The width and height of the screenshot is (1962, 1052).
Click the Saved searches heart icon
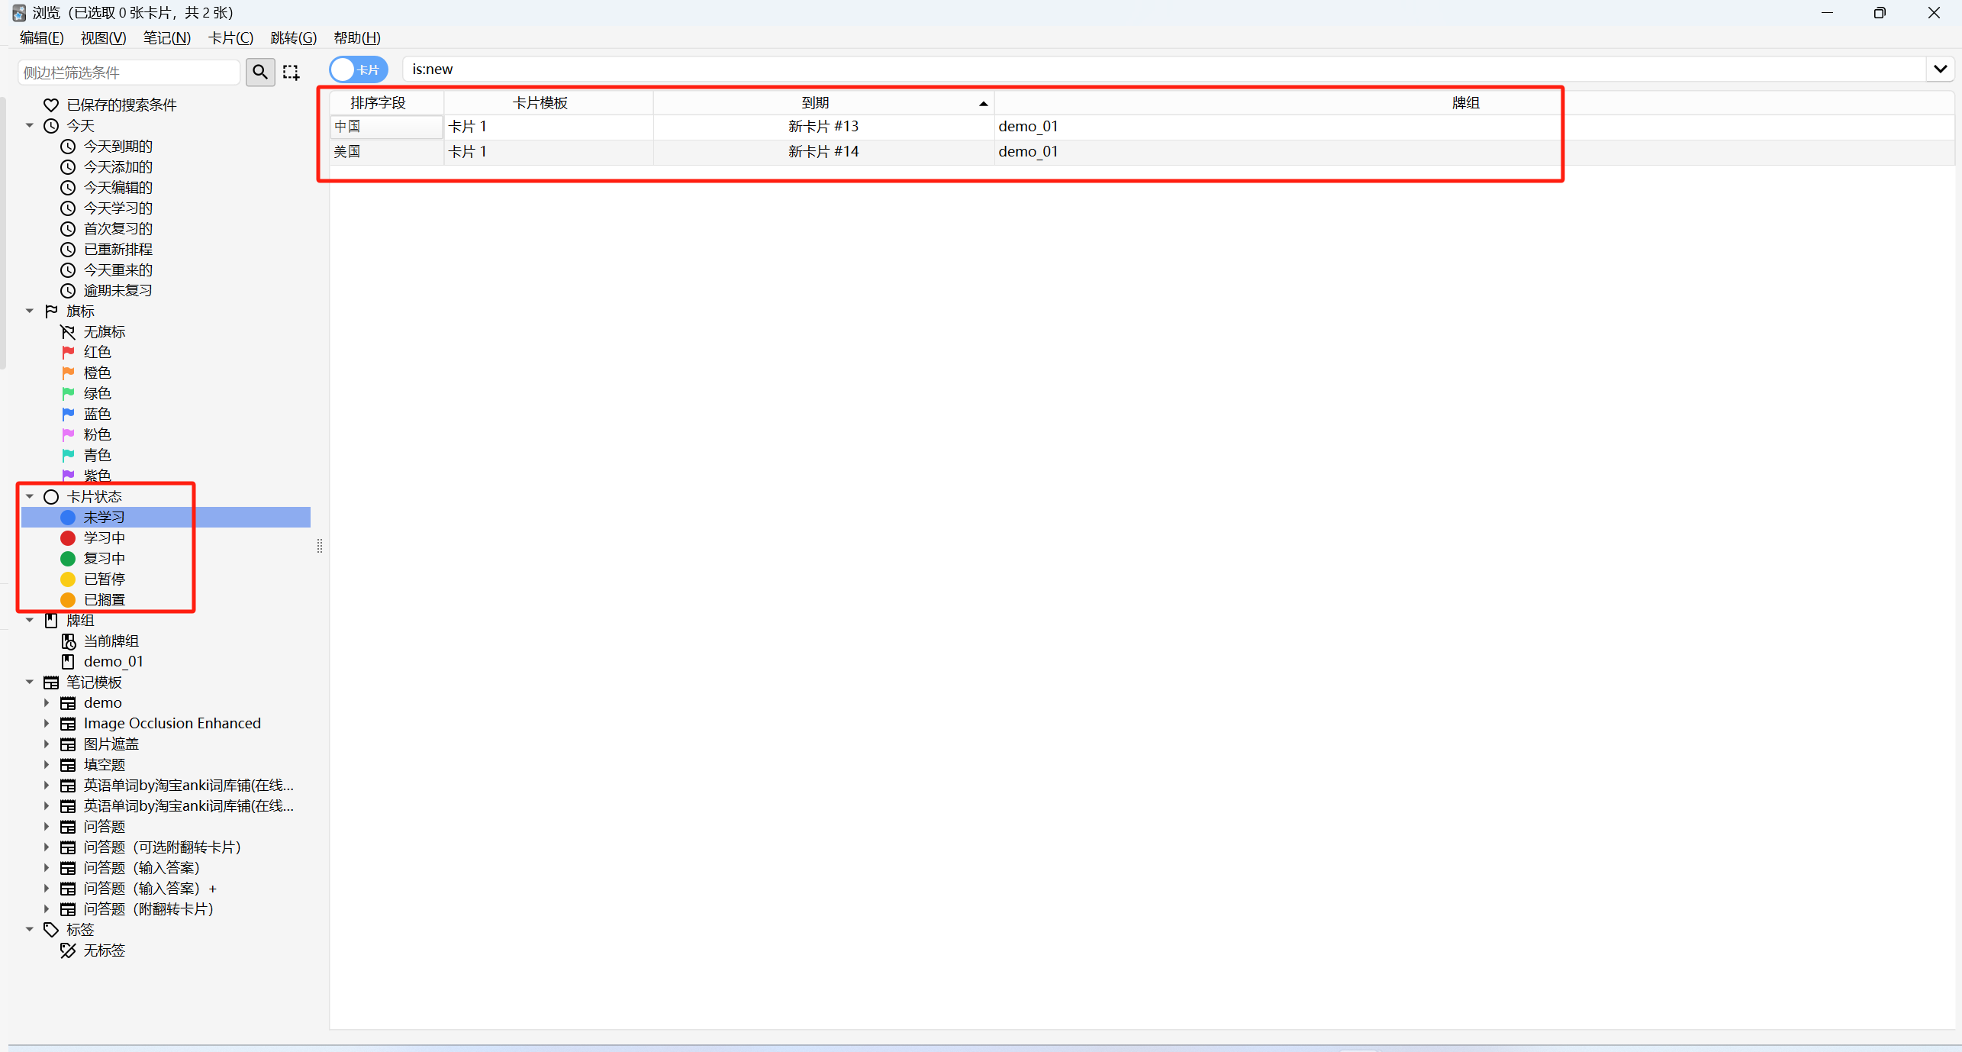click(x=51, y=105)
